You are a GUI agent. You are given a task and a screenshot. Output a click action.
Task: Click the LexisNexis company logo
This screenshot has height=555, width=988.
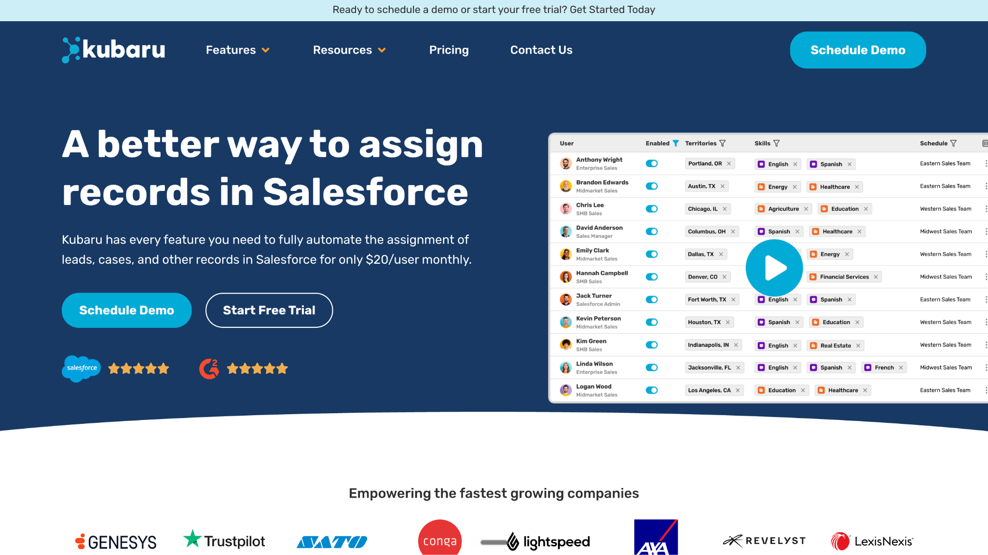(872, 541)
